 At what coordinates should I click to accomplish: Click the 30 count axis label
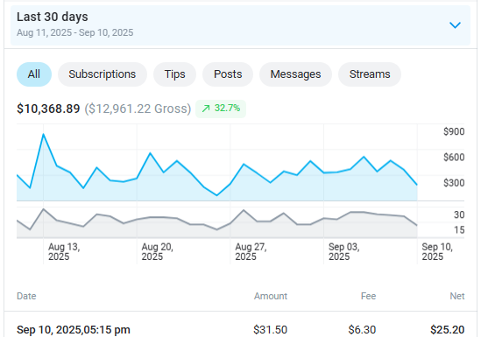click(x=459, y=214)
